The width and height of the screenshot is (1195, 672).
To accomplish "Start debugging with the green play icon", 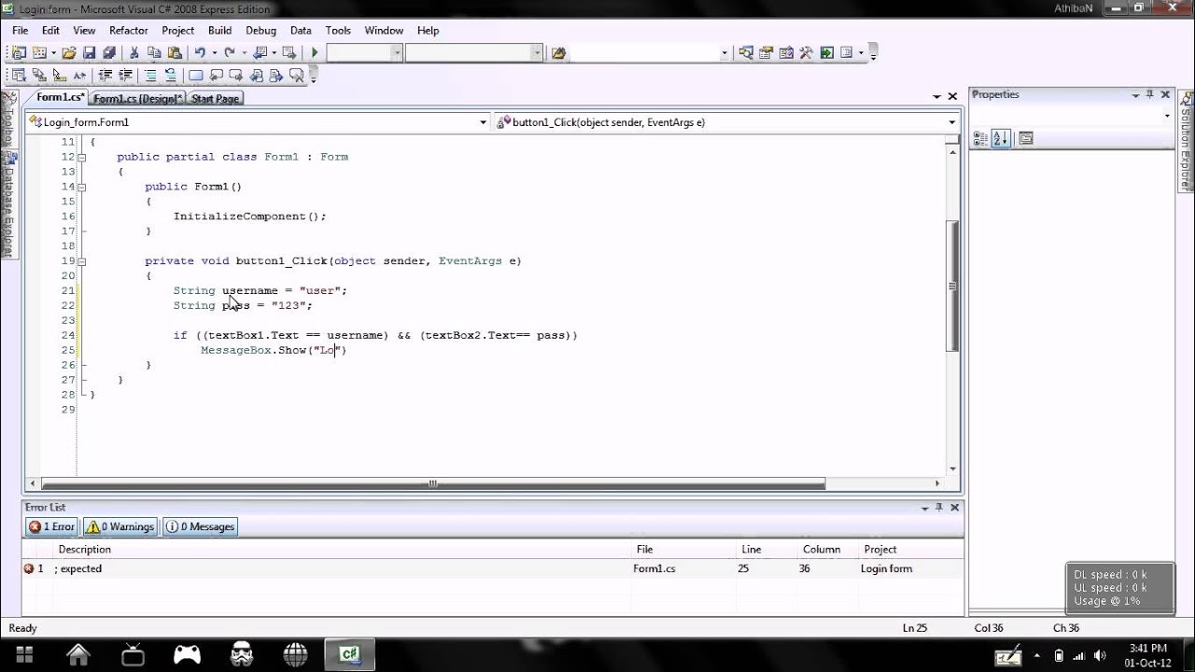I will 315,53.
